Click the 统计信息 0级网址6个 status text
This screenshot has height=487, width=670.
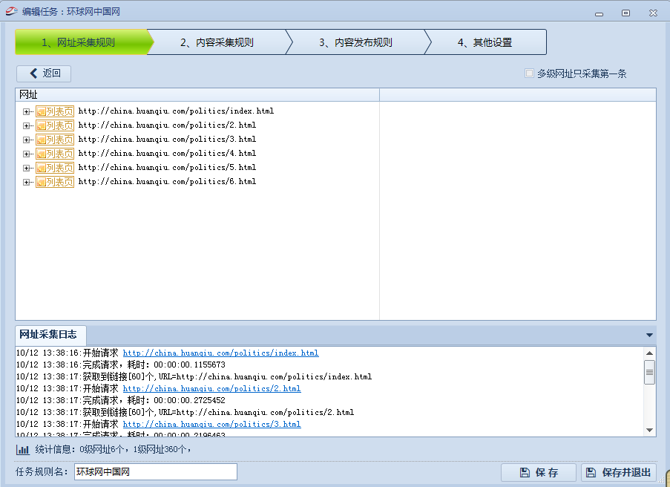tap(113, 449)
